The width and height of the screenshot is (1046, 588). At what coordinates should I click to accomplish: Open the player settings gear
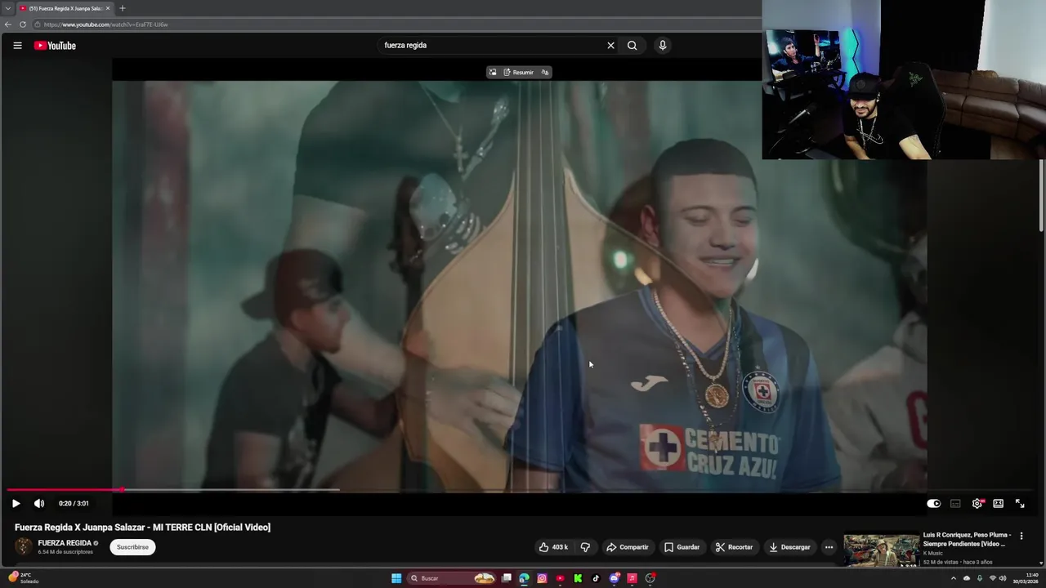coord(977,503)
